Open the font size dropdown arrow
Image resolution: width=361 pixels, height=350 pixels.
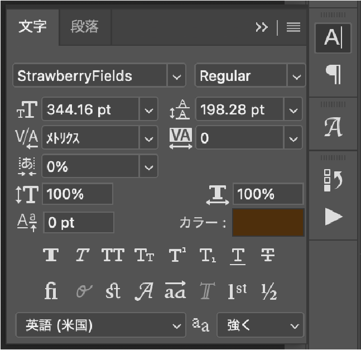(x=149, y=109)
